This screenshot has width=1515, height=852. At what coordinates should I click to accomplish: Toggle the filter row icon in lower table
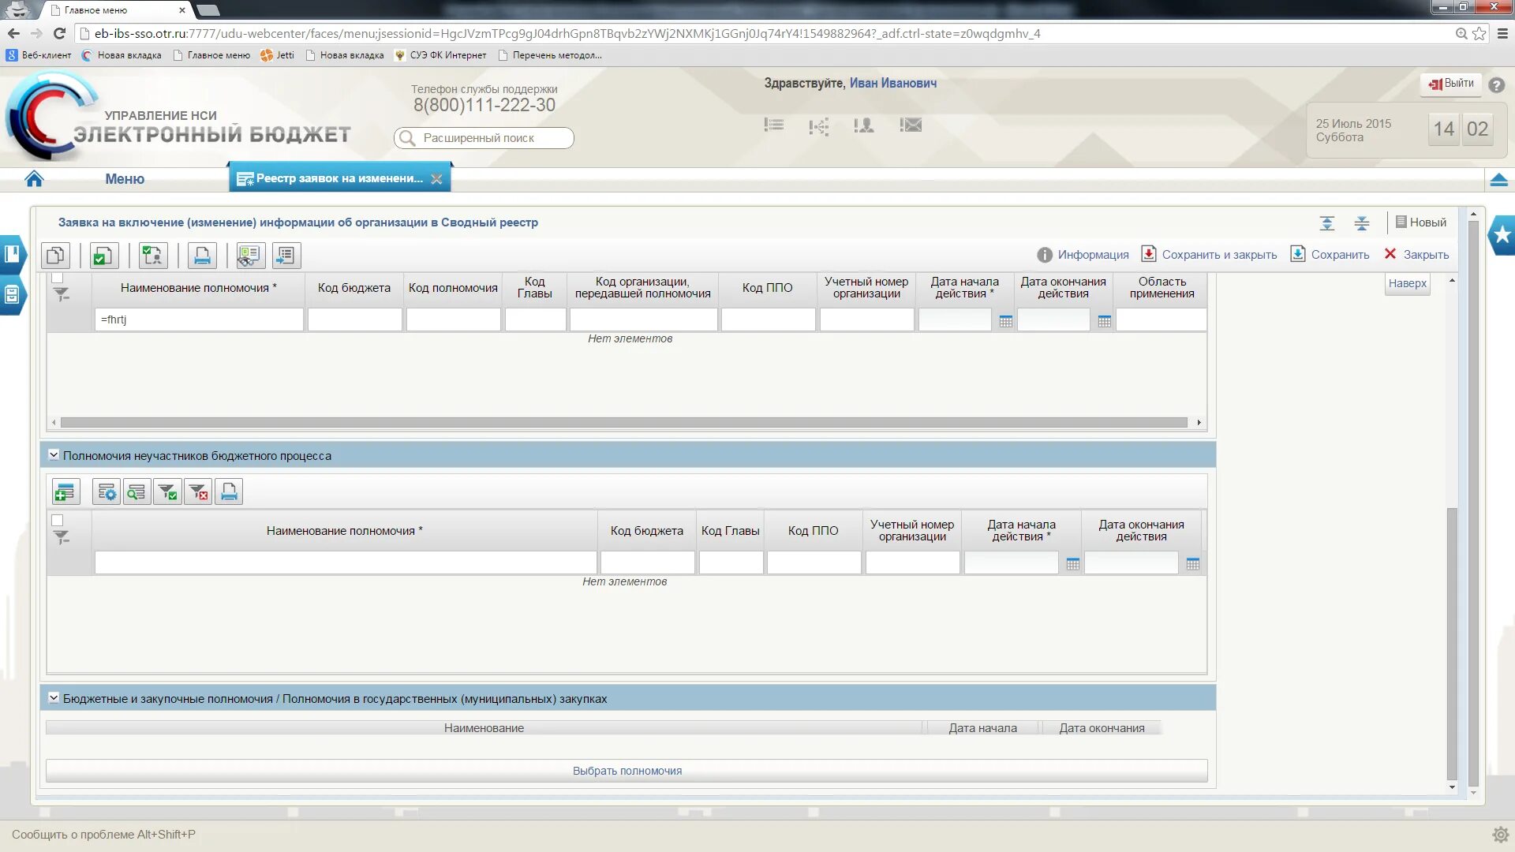coord(62,538)
